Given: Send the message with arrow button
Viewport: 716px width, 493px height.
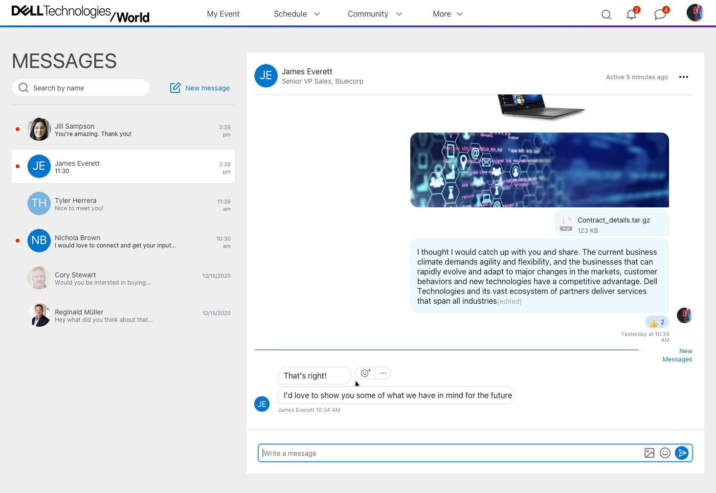Looking at the screenshot, I should [x=682, y=453].
